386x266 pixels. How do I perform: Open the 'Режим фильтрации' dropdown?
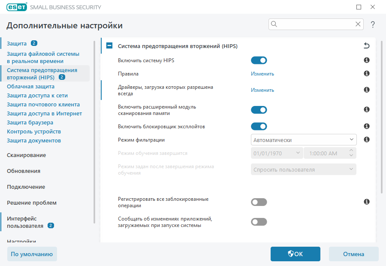click(x=303, y=140)
